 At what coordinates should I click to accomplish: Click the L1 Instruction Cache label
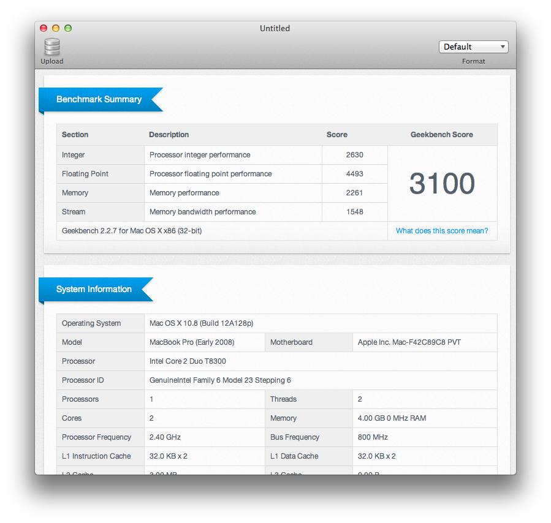pyautogui.click(x=96, y=456)
